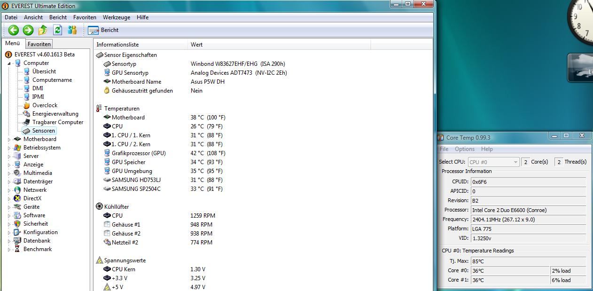This screenshot has height=291, width=593.
Task: Select Overclock in the tree
Action: [x=45, y=105]
